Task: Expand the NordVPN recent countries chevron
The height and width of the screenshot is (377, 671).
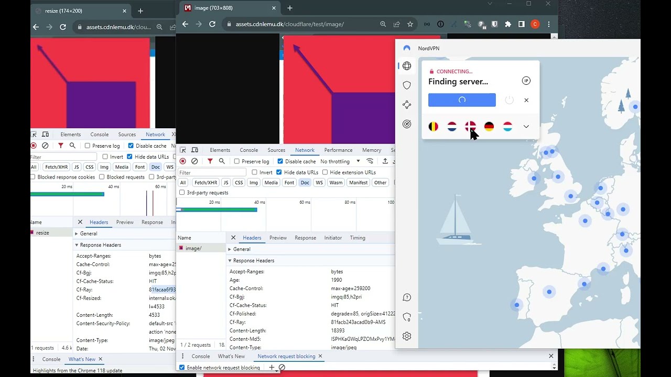Action: 526,127
